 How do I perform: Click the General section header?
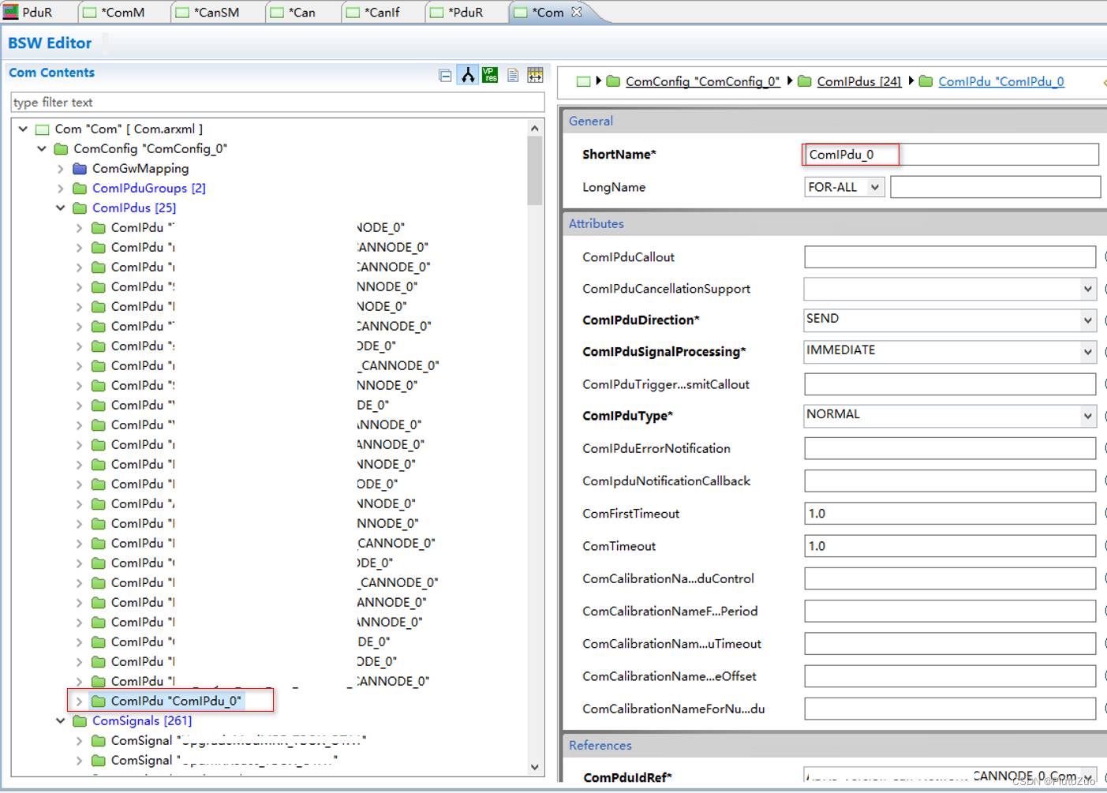(835, 121)
